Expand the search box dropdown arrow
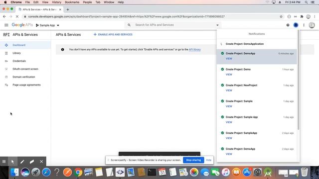 tap(217, 25)
